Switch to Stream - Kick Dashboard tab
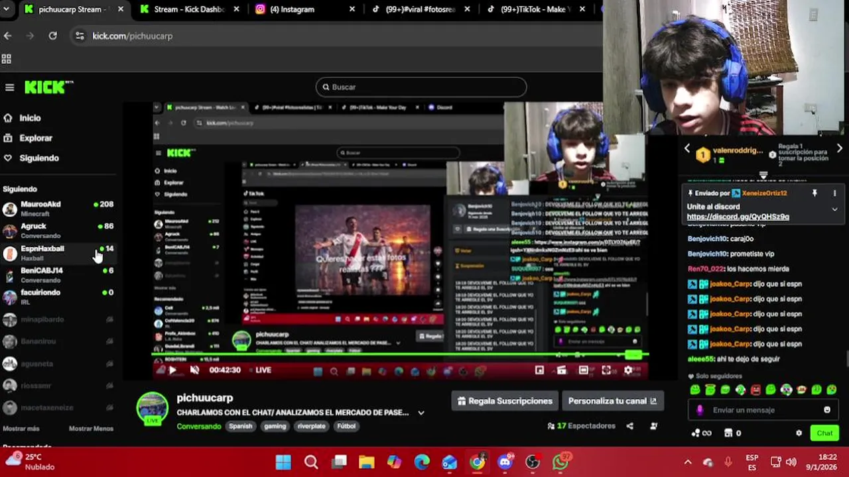 coord(189,9)
